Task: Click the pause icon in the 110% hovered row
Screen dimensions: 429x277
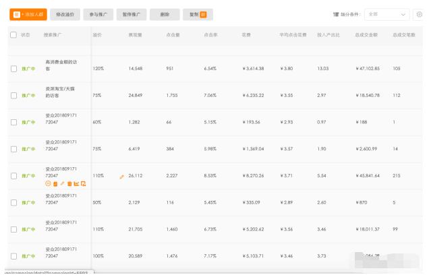Action: click(x=48, y=183)
